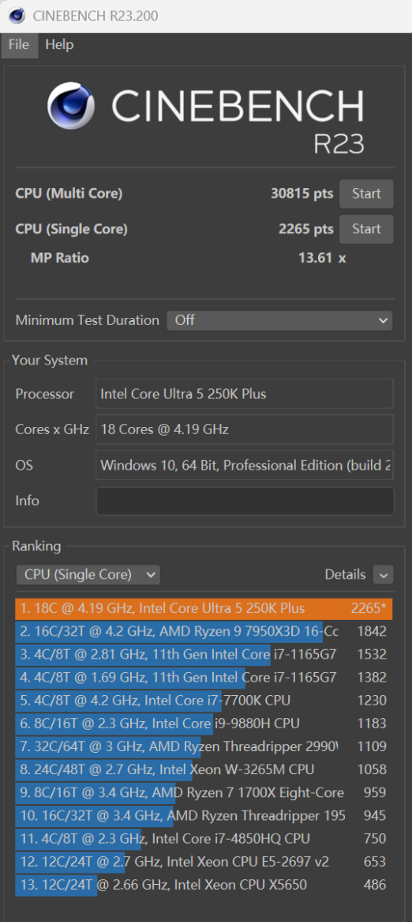Click the Cores x GHz field
Viewport: 412px width, 922px height.
(245, 430)
